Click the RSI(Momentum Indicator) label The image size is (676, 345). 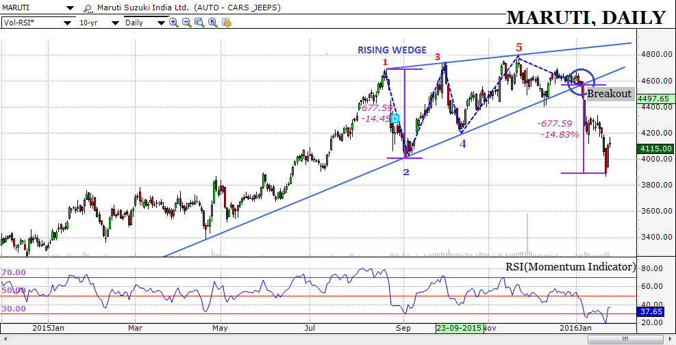coord(571,267)
